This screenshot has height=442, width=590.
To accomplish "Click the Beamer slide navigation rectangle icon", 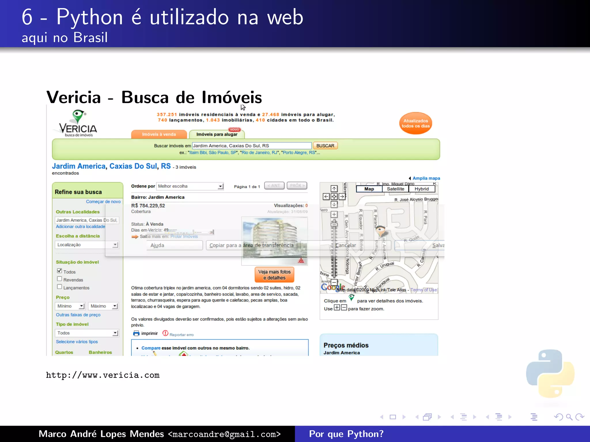I will [x=393, y=417].
